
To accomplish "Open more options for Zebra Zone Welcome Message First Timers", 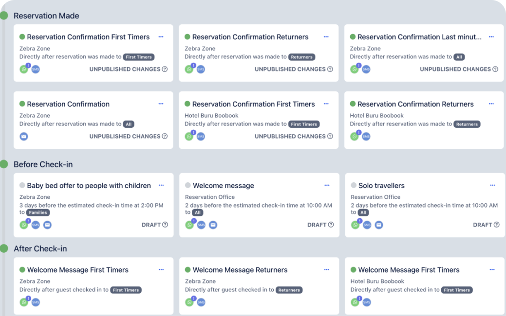I will point(161,270).
